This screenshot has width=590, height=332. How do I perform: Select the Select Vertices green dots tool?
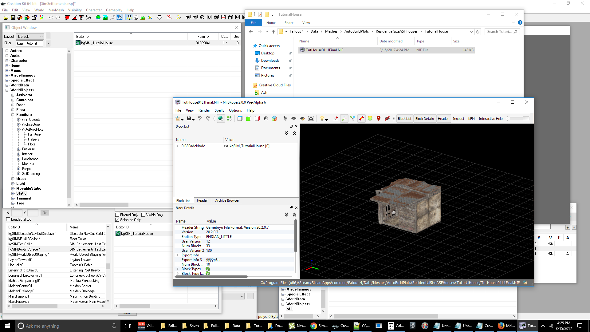(x=229, y=119)
